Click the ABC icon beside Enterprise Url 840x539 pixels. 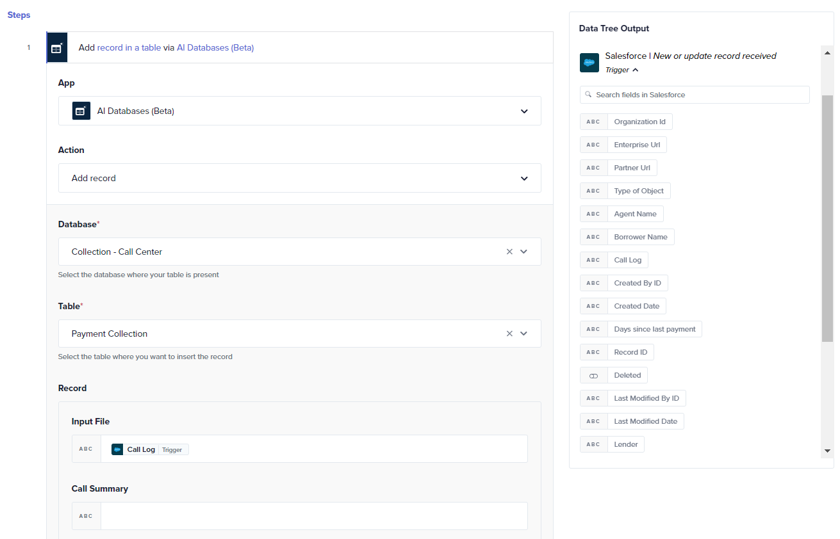(x=593, y=145)
